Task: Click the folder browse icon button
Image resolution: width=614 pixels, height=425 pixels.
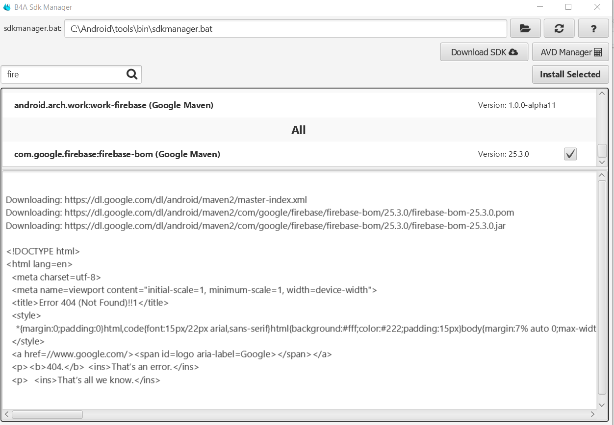Action: (x=525, y=29)
